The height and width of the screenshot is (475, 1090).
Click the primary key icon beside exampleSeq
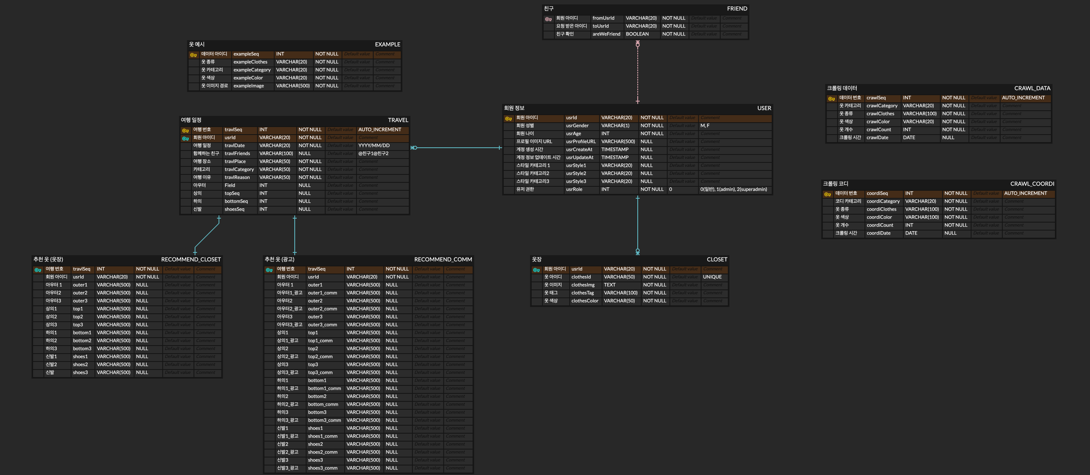(193, 55)
